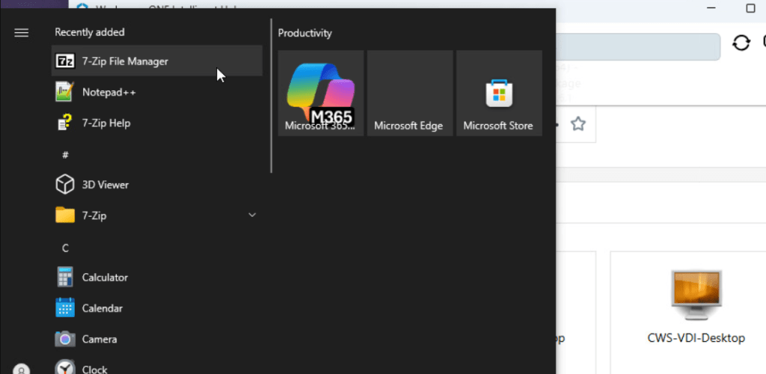
Task: Open 7-Zip Help entry
Action: pos(105,123)
